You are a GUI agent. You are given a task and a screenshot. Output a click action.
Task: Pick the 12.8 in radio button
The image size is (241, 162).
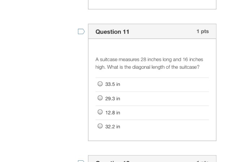100,112
